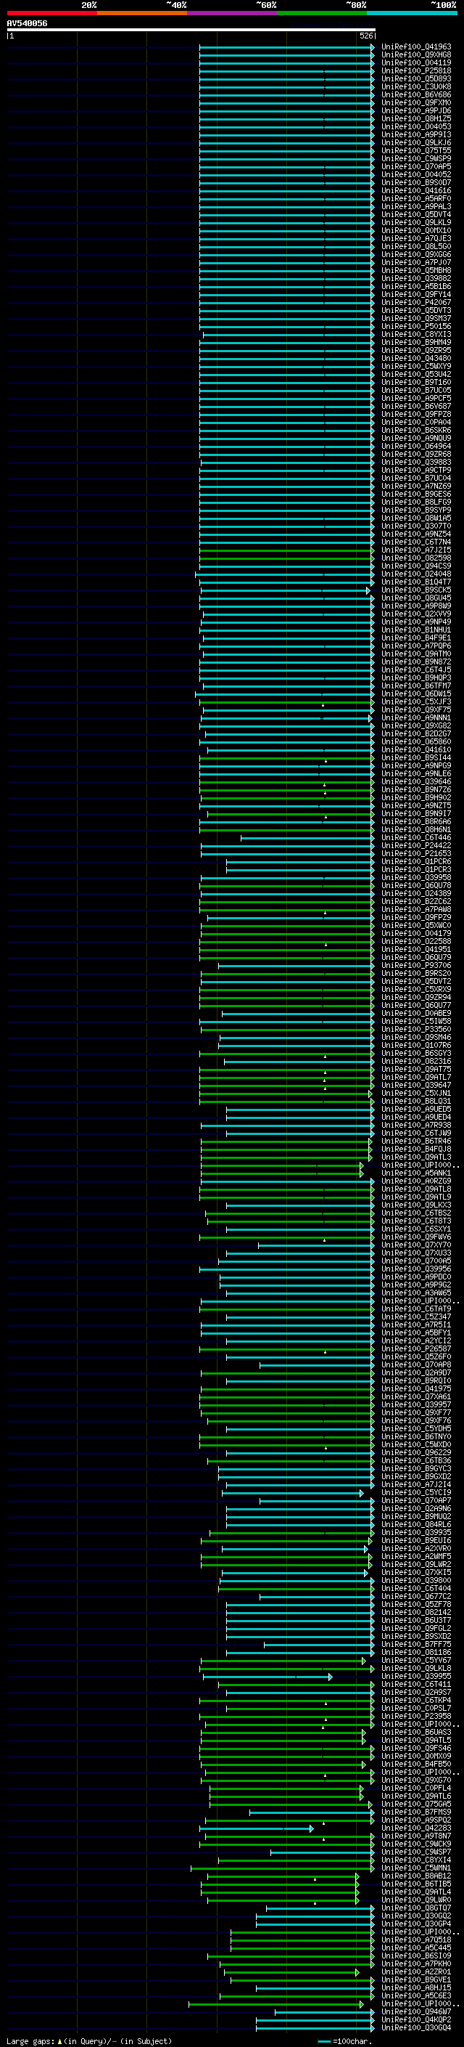The image size is (464, 2047).
Task: Select the UniRef100_A9P9I3 label
Action: click(x=416, y=134)
